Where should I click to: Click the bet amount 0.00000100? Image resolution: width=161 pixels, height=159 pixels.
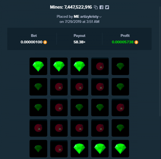(x=32, y=42)
